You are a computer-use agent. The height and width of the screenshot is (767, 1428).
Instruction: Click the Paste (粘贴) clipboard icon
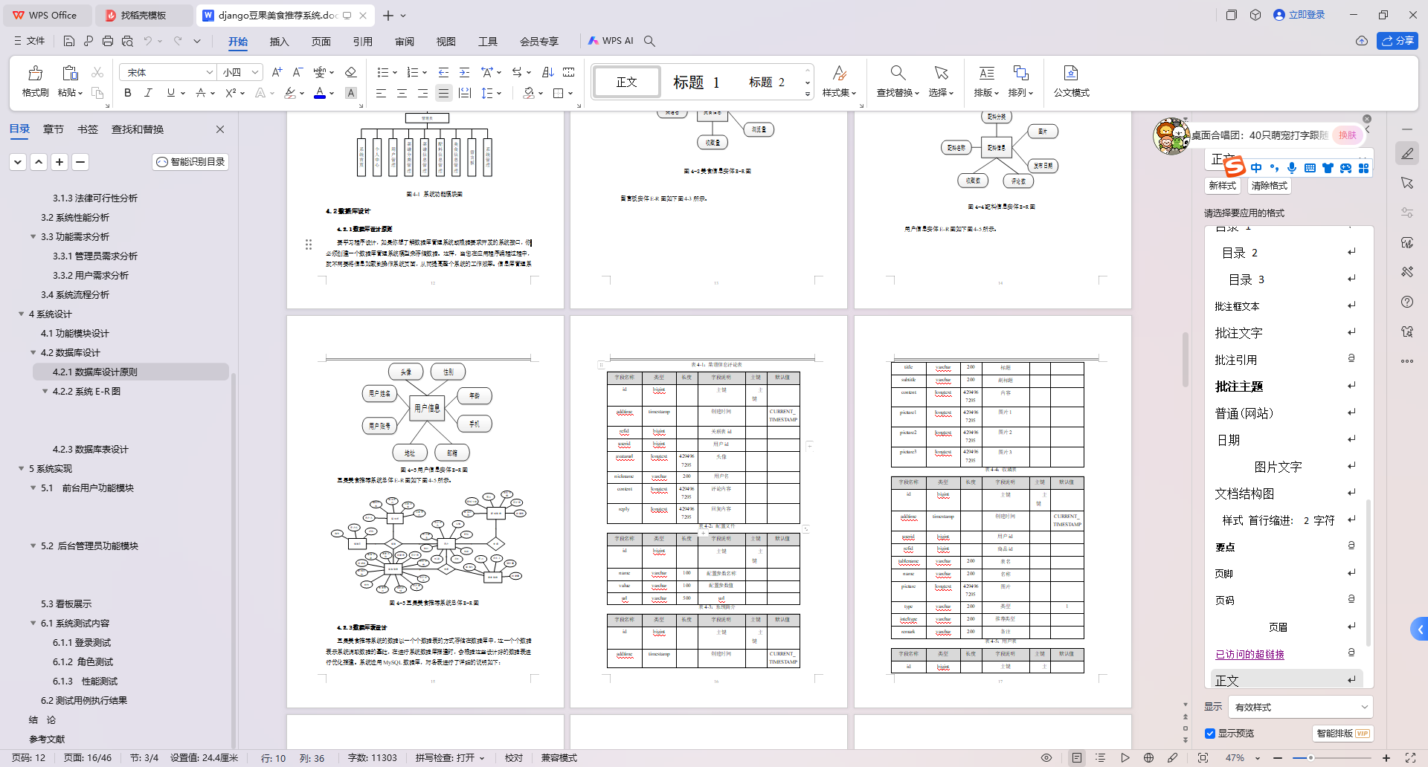point(70,73)
